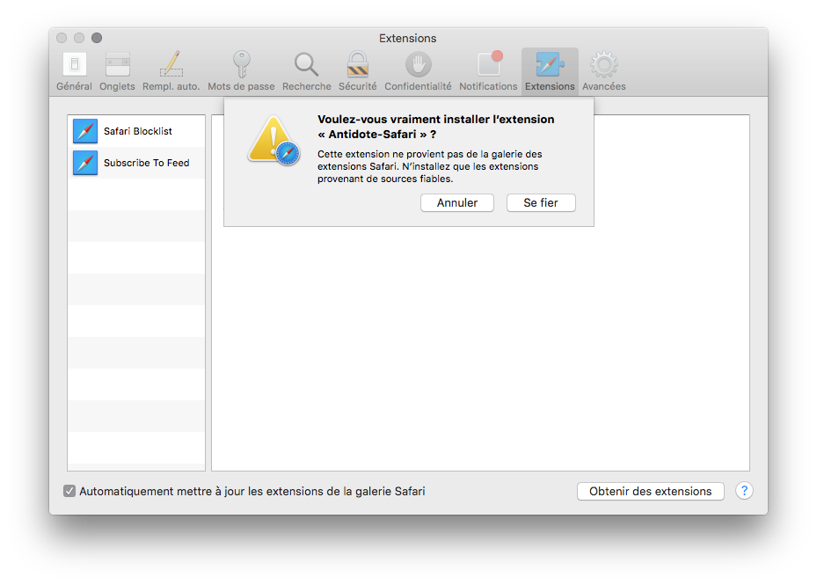The image size is (817, 585).
Task: Click the warning icon in the dialog
Action: coord(274,141)
